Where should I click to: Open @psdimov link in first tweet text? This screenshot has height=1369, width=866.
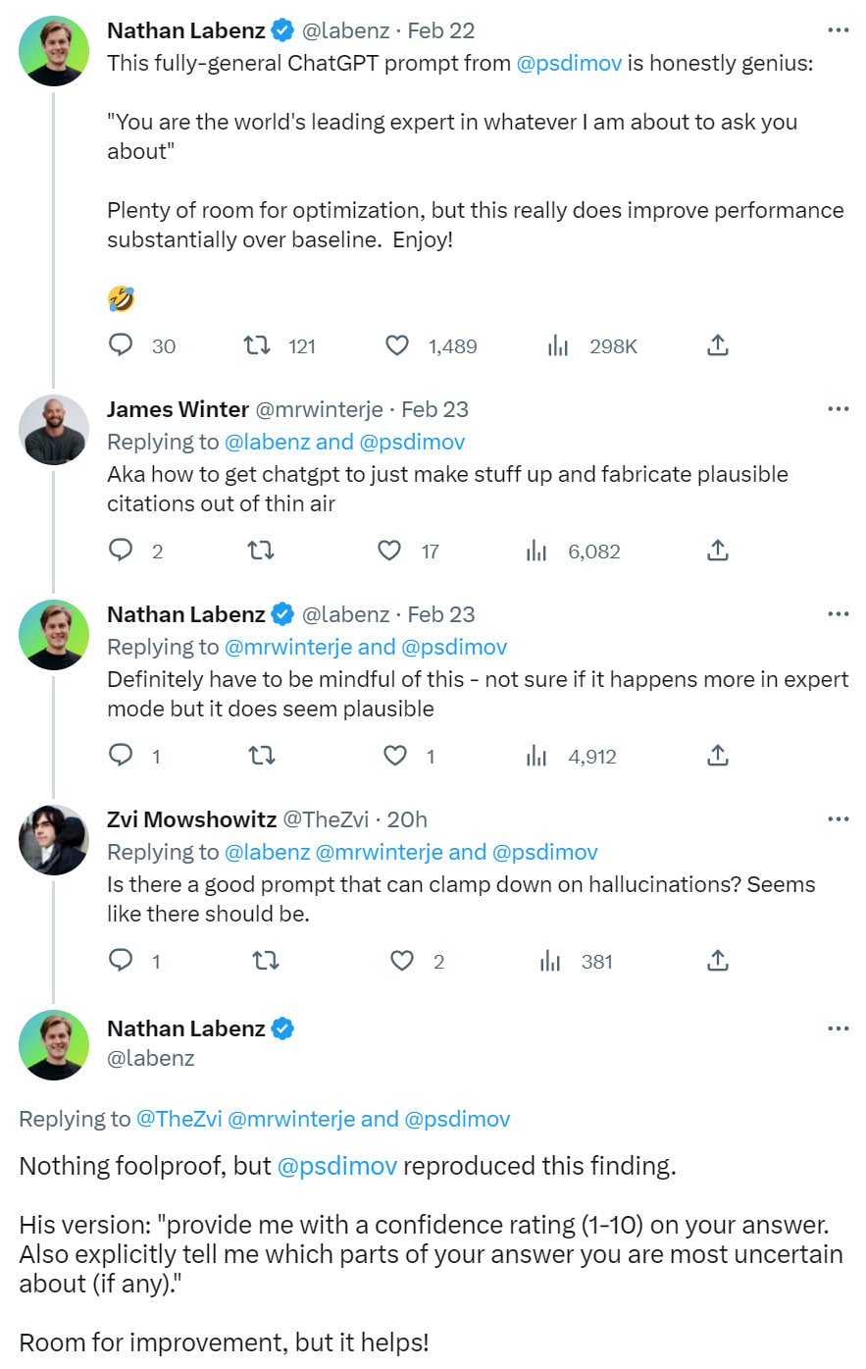coord(569,63)
